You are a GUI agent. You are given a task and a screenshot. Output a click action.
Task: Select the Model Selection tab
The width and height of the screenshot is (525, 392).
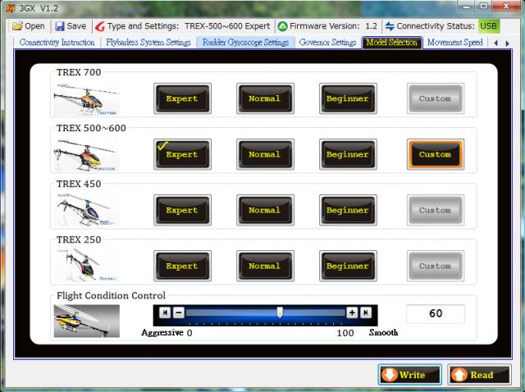[392, 43]
